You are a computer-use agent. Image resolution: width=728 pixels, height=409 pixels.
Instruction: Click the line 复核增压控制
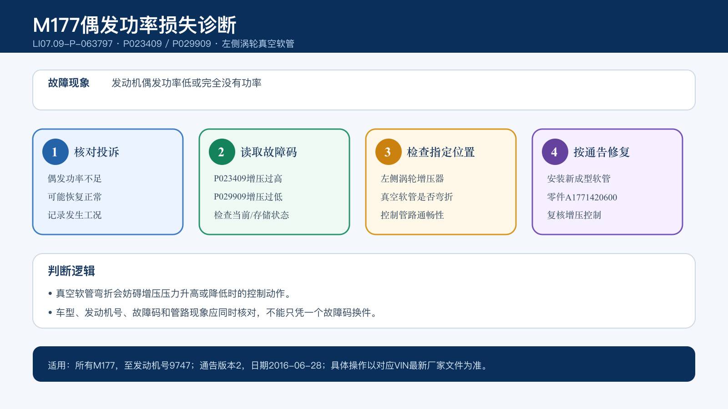point(574,215)
